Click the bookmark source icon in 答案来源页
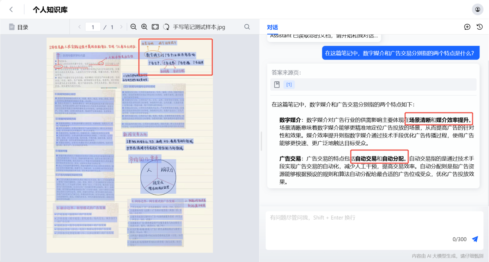 277,84
